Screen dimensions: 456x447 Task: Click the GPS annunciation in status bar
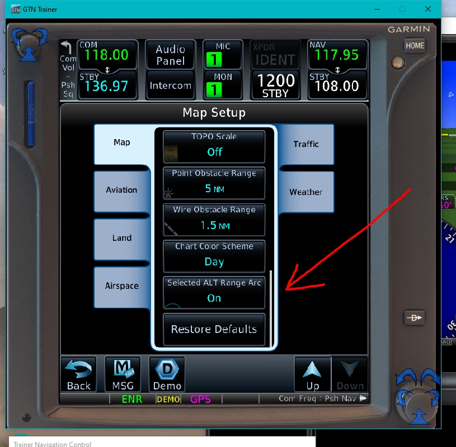(x=200, y=399)
